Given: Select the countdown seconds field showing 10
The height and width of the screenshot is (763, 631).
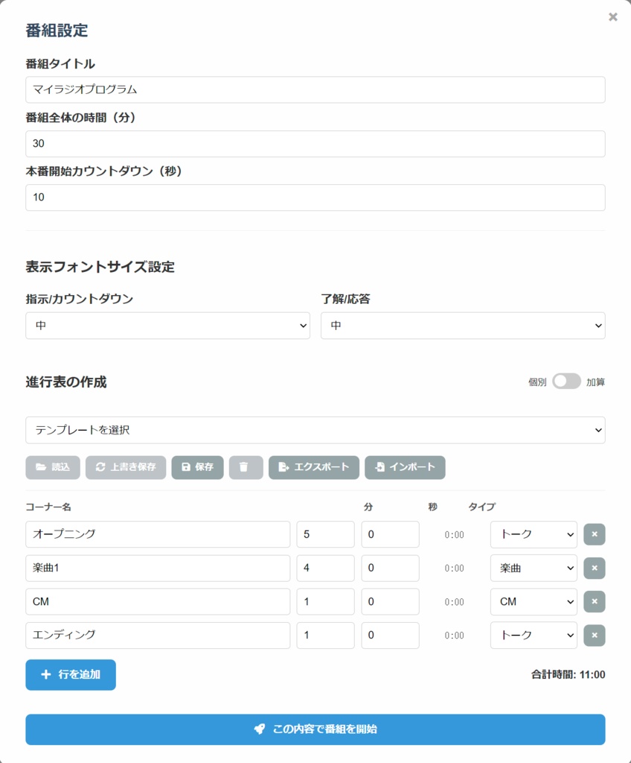Looking at the screenshot, I should tap(315, 197).
